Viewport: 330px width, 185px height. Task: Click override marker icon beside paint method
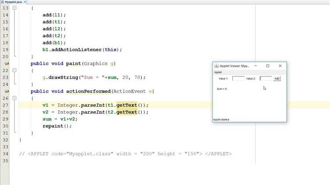6,63
